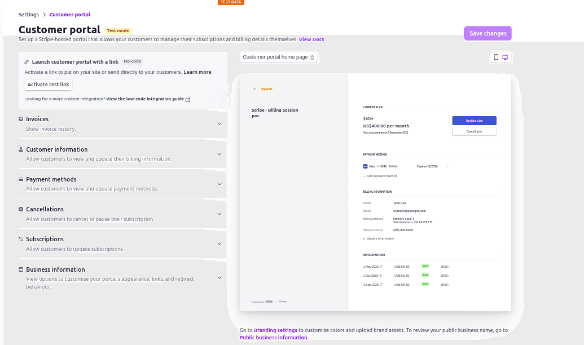Image resolution: width=584 pixels, height=345 pixels.
Task: Remove the Visa payment method via X icon
Action: pos(447,166)
